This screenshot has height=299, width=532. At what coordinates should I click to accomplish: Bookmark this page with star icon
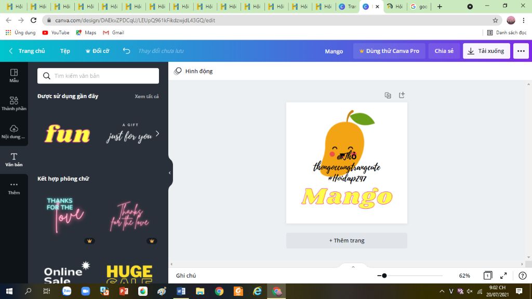pos(495,20)
